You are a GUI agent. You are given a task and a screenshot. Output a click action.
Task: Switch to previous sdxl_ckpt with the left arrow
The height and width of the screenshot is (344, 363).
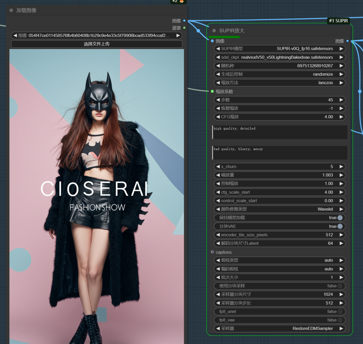218,57
